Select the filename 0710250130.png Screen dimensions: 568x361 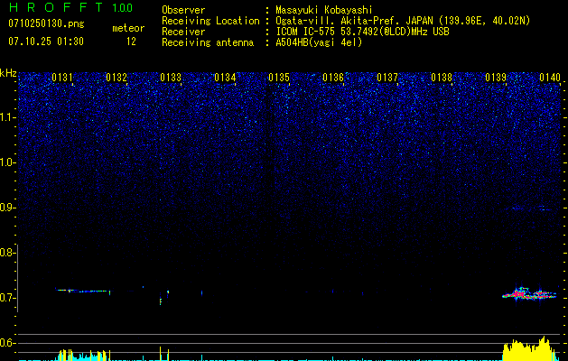coord(46,23)
